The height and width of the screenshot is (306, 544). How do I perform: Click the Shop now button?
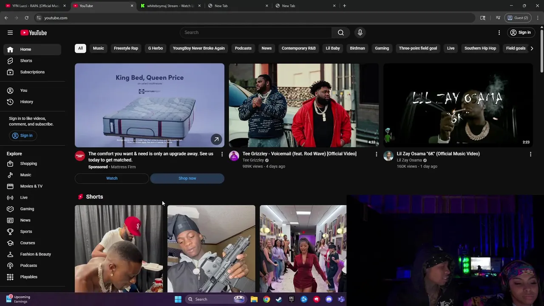pos(187,178)
